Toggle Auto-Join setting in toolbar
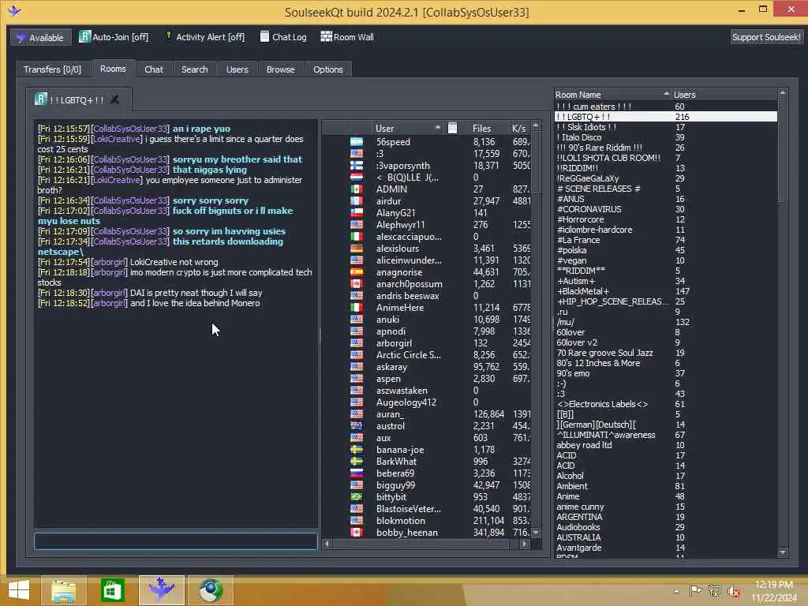Viewport: 808px width, 606px height. tap(114, 37)
